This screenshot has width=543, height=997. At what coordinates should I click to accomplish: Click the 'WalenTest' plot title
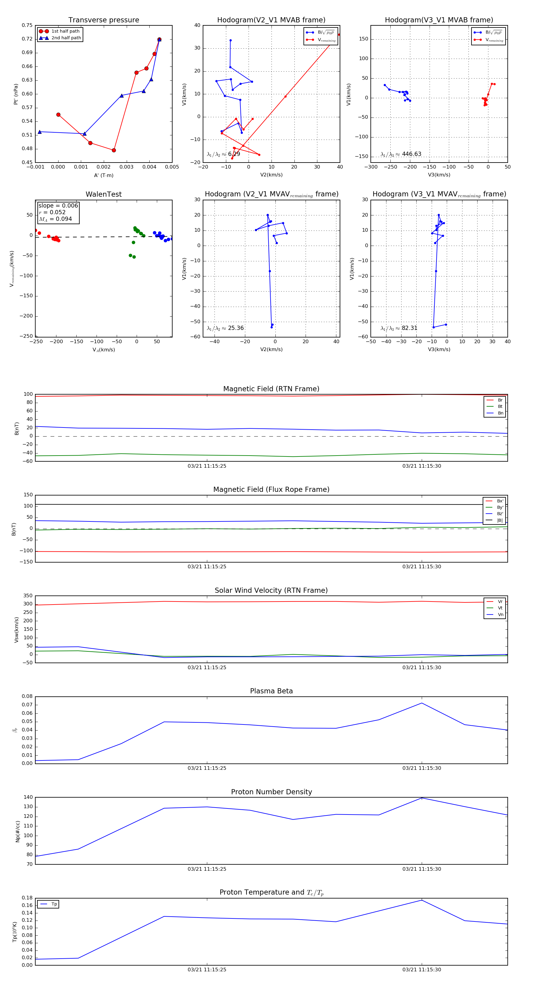pos(103,194)
